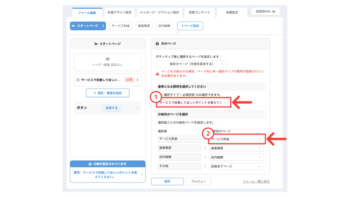Screen dimensions: 350x197
Task: Click the red warning triangle icon
Action: [158, 74]
